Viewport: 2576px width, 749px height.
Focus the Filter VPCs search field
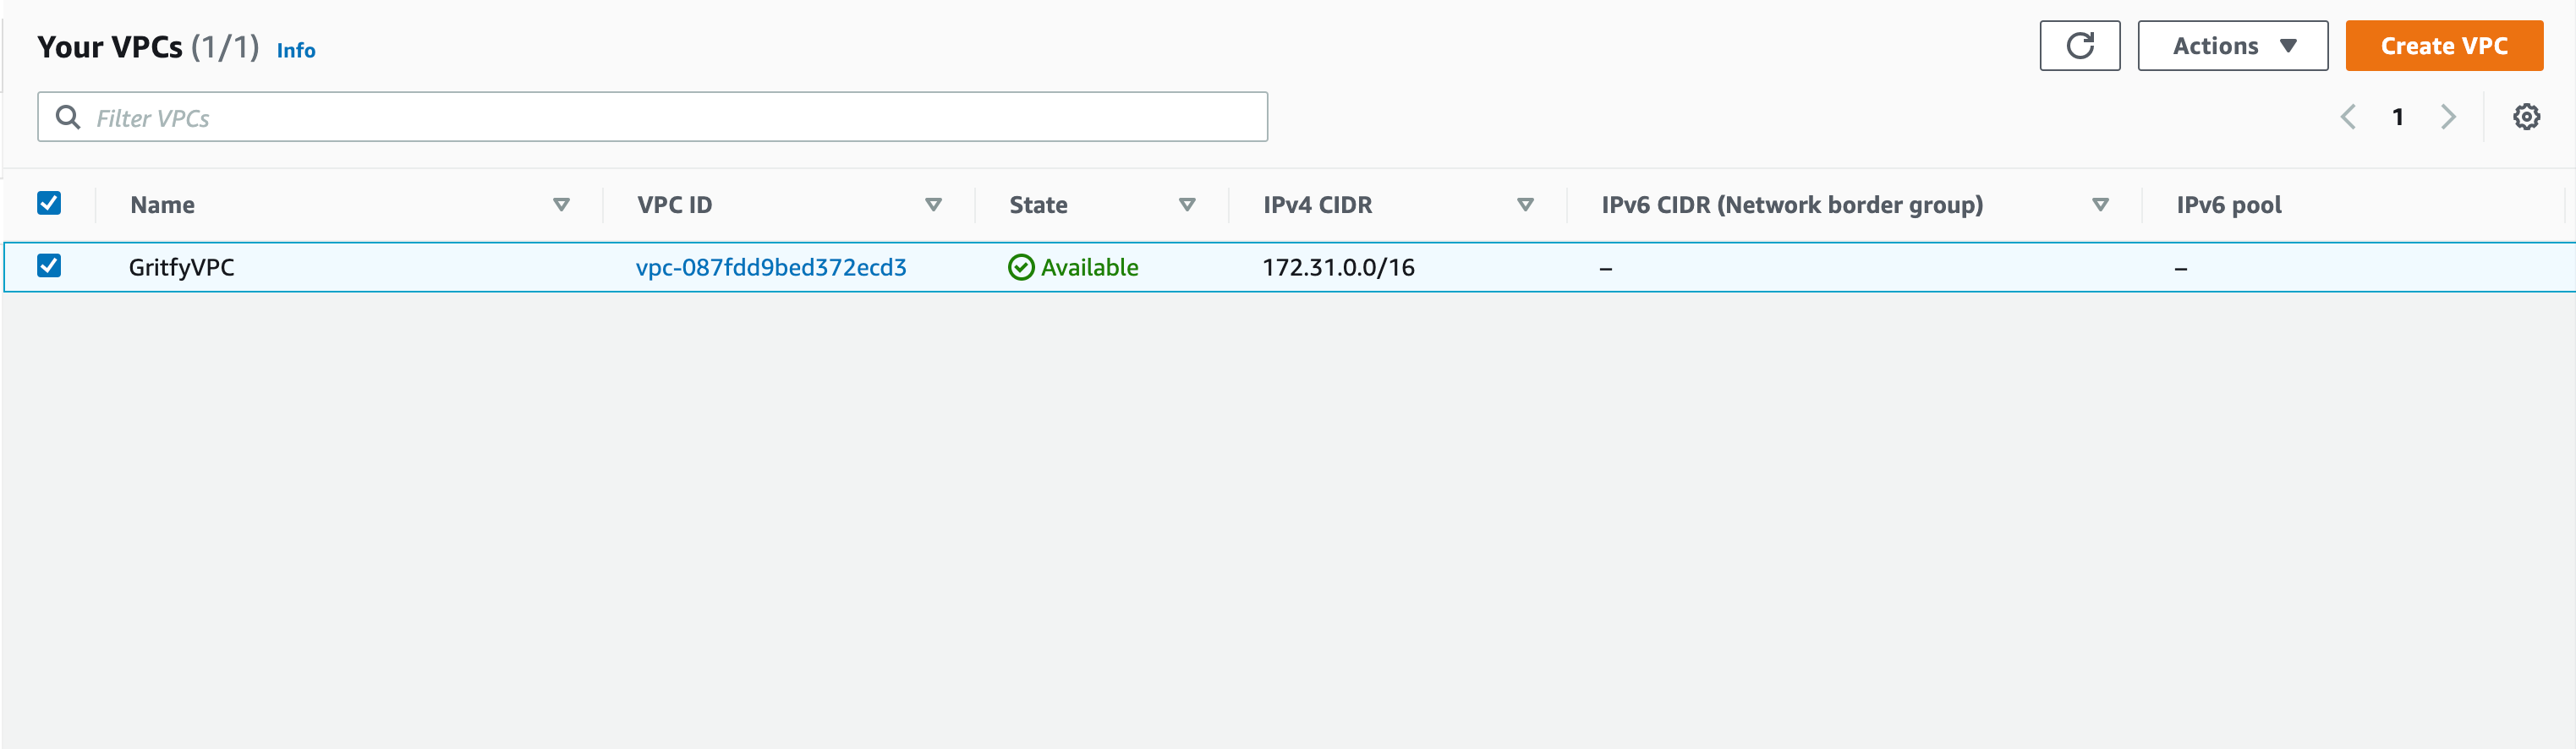[652, 117]
